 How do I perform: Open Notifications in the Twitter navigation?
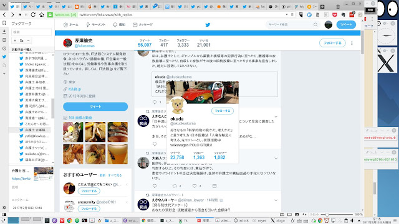click(x=119, y=25)
